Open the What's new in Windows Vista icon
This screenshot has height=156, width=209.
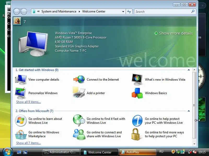pos(137,80)
